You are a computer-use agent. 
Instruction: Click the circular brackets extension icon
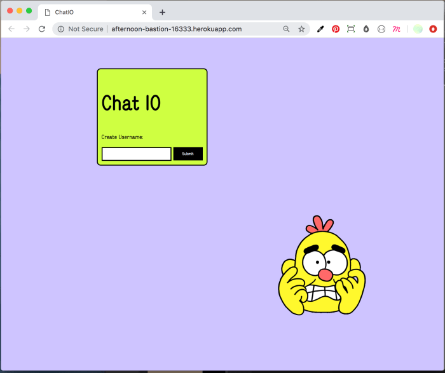[381, 29]
